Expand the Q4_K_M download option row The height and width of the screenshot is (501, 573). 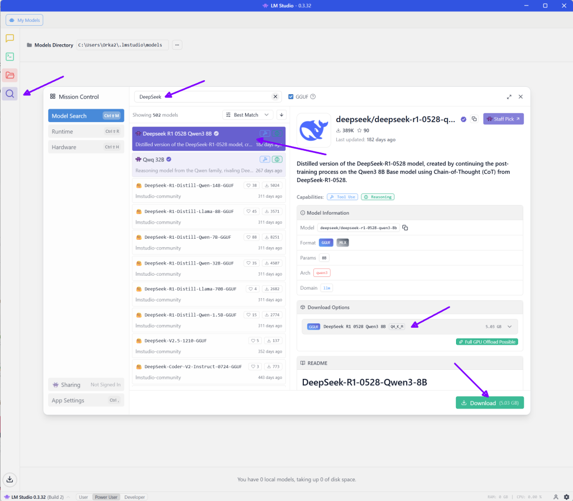pos(509,326)
